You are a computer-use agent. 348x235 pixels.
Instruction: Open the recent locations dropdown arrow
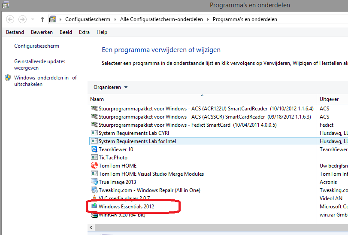33,19
